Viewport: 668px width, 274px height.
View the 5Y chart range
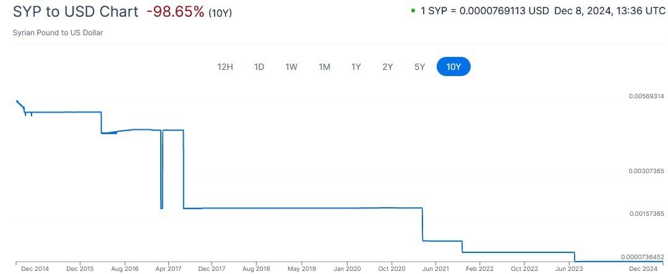click(x=420, y=67)
